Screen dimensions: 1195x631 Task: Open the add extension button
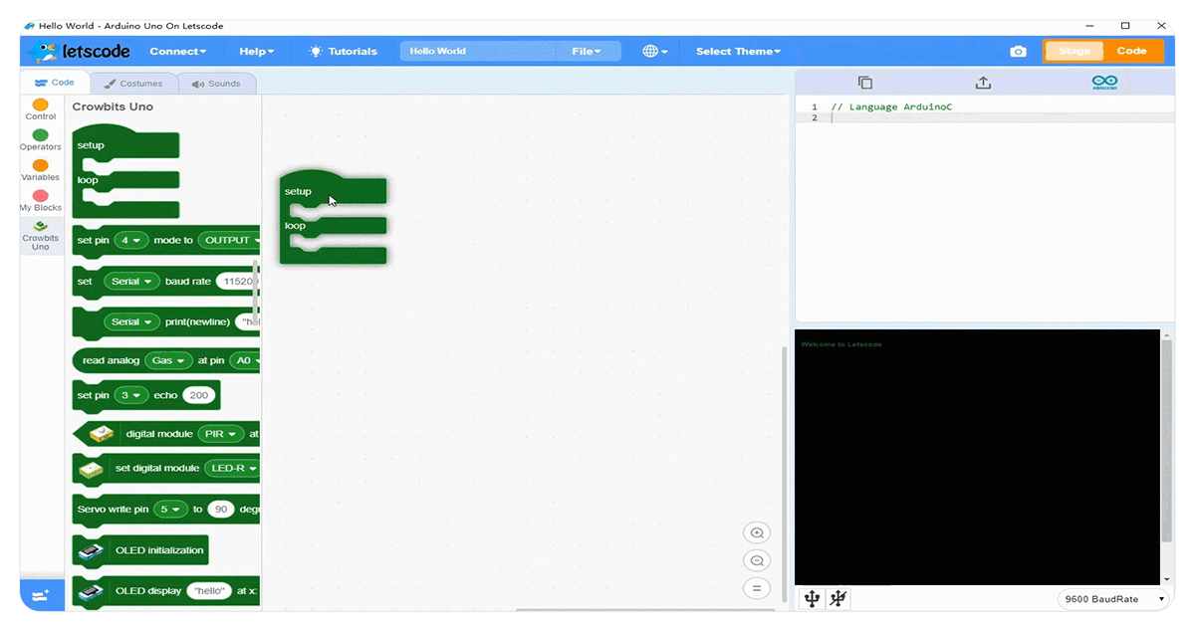point(41,595)
